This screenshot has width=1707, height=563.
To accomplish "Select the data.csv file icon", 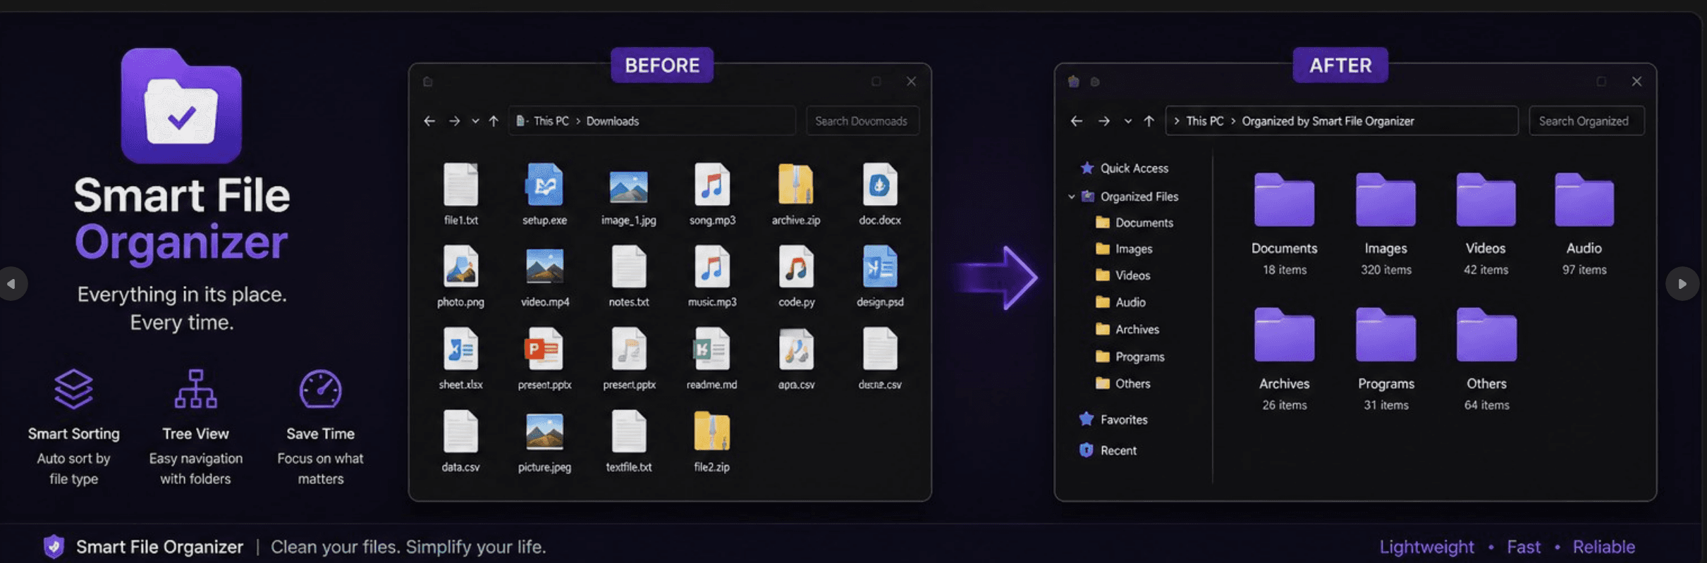I will point(460,431).
